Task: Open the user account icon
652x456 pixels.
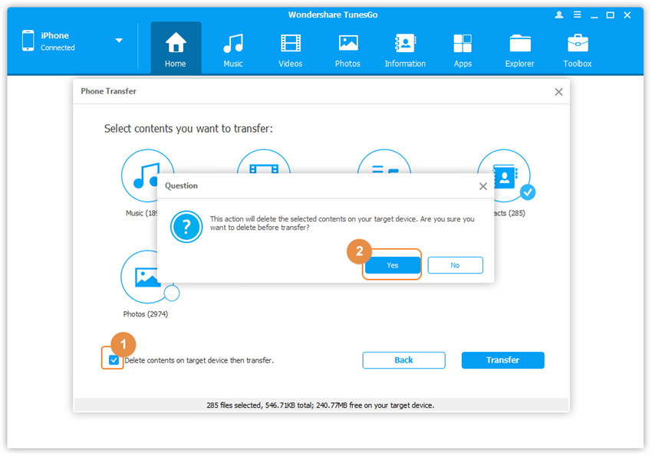Action: coord(559,15)
